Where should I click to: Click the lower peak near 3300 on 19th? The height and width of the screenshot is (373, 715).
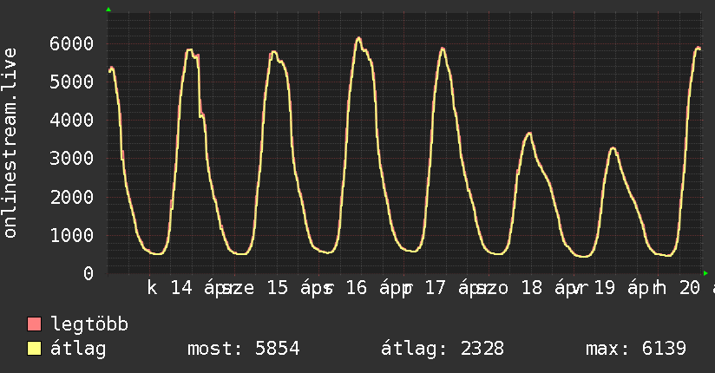click(x=613, y=149)
